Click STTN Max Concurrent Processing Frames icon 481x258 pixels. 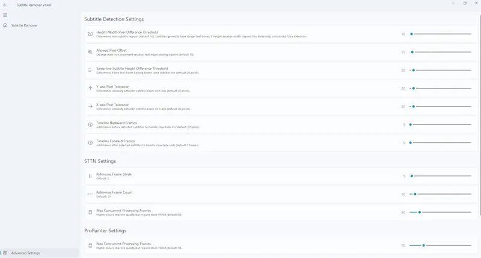[x=90, y=212]
